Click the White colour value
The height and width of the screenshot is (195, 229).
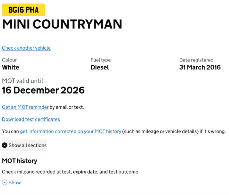11,67
